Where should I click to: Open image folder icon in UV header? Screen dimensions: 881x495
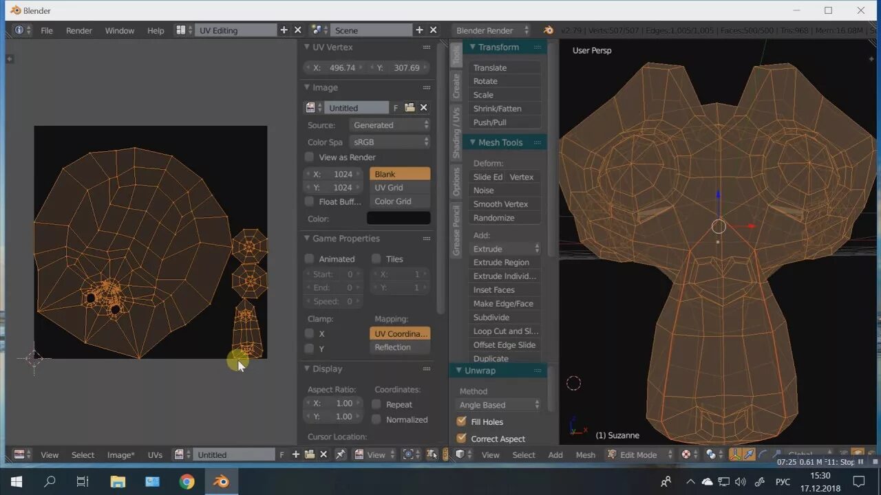310,454
